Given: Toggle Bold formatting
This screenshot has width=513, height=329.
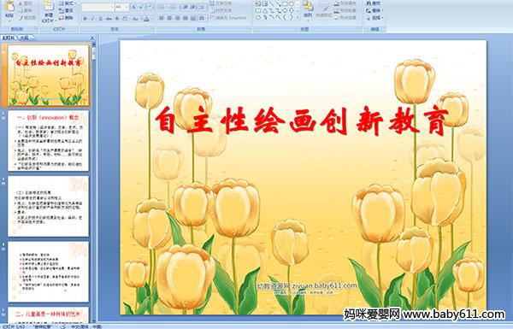Looking at the screenshot, I should [x=85, y=19].
